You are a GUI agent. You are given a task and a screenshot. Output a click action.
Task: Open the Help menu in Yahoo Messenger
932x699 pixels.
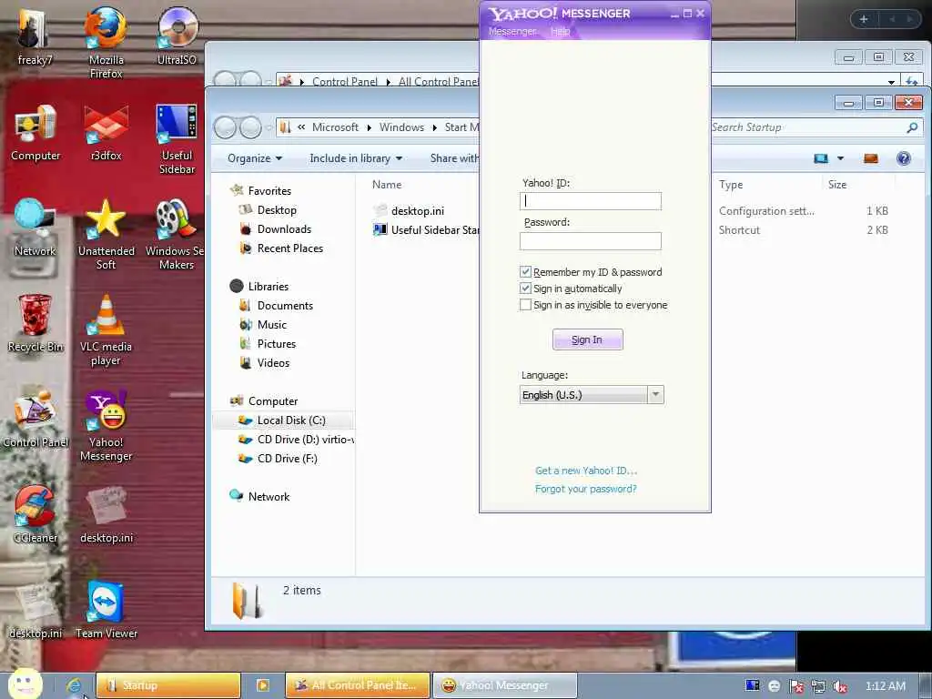(560, 32)
